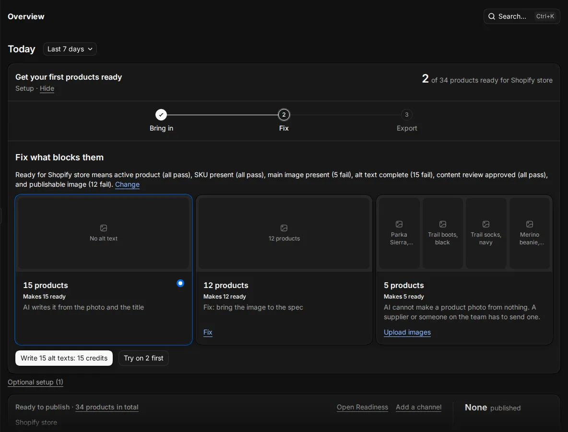Click the Upload images link
Image resolution: width=568 pixels, height=432 pixels.
pos(407,332)
